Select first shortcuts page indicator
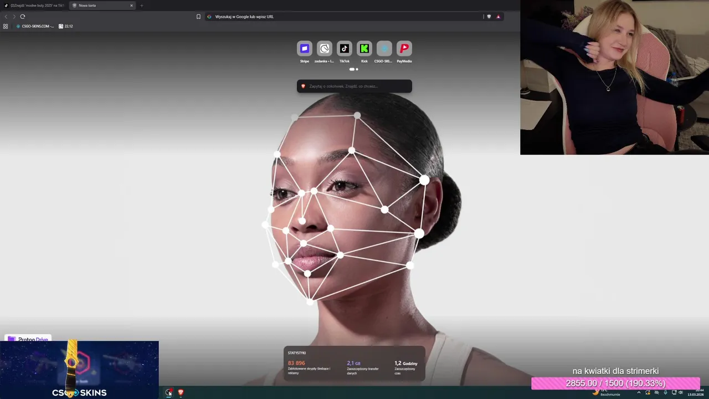 coord(352,69)
